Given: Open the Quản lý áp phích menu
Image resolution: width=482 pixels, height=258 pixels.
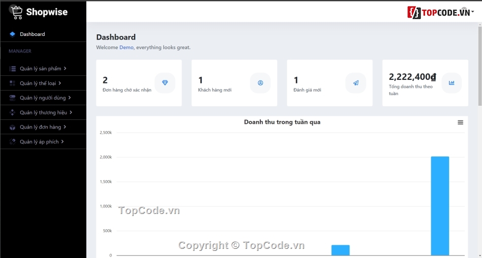Looking at the screenshot, I should (x=39, y=142).
